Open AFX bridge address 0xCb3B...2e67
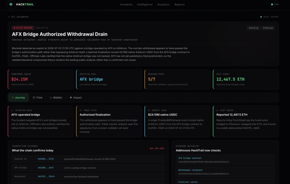290x184 pixels. tap(46, 168)
